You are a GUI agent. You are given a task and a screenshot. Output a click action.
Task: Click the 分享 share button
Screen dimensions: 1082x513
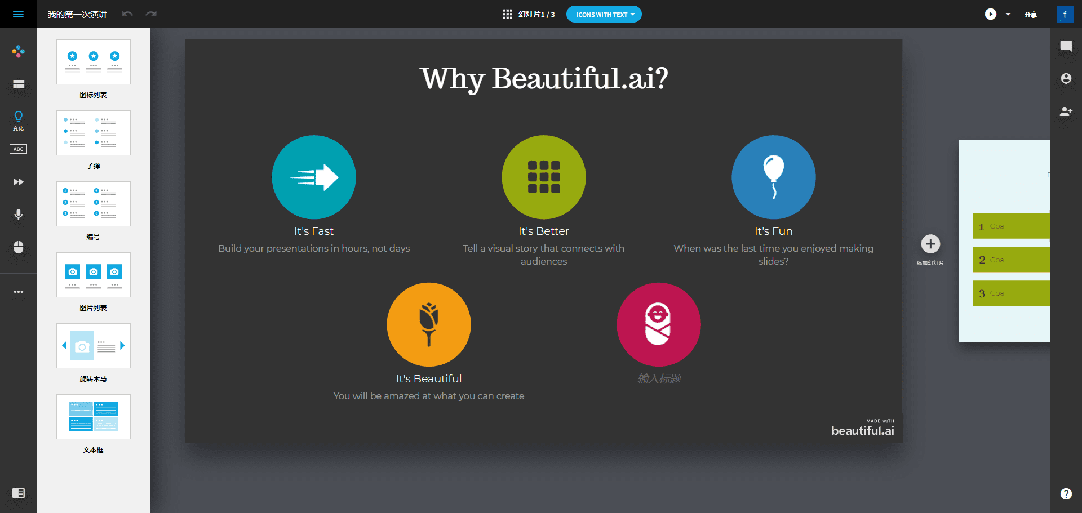1031,15
